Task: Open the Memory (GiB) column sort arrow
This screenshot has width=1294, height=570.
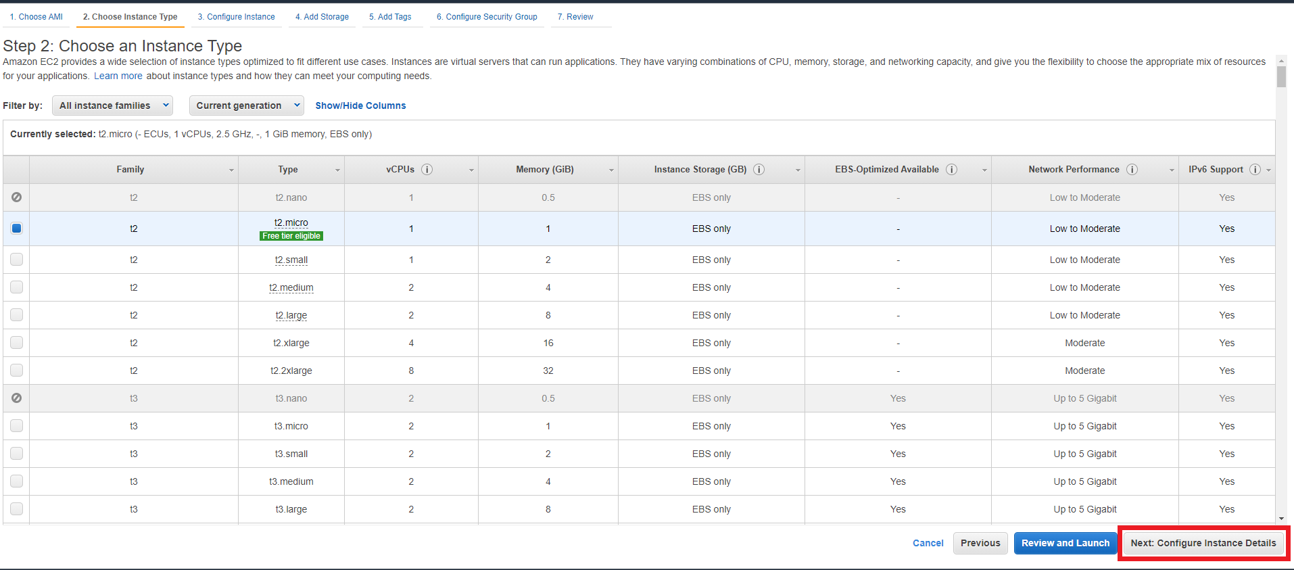Action: [x=611, y=170]
